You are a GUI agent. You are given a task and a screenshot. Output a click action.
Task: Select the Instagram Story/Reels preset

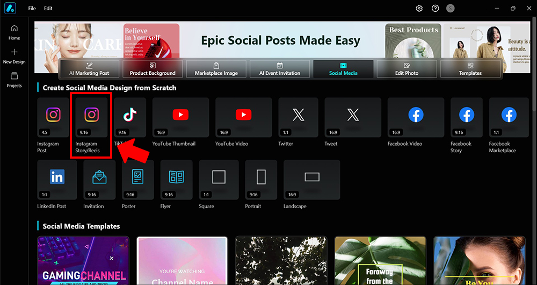(x=91, y=117)
